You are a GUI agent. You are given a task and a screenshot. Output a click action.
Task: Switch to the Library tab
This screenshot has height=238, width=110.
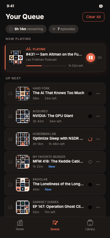tap(90, 225)
